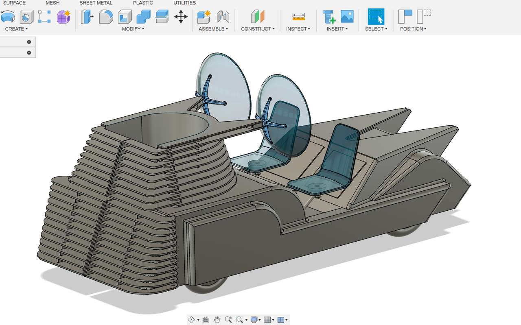Viewport: 521px width, 325px height.
Task: Activate the Move/Copy tool
Action: pos(181,17)
